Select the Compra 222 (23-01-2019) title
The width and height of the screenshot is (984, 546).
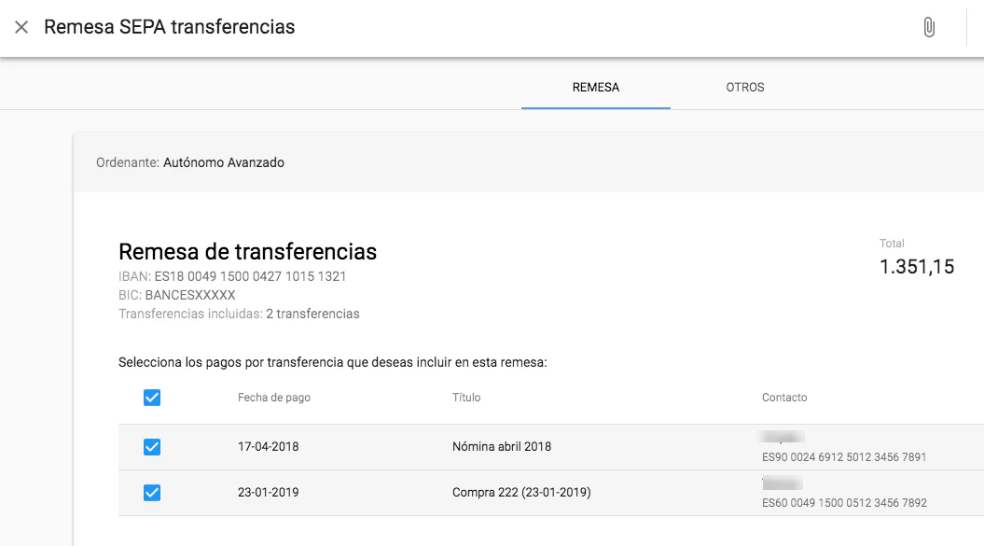(x=521, y=493)
